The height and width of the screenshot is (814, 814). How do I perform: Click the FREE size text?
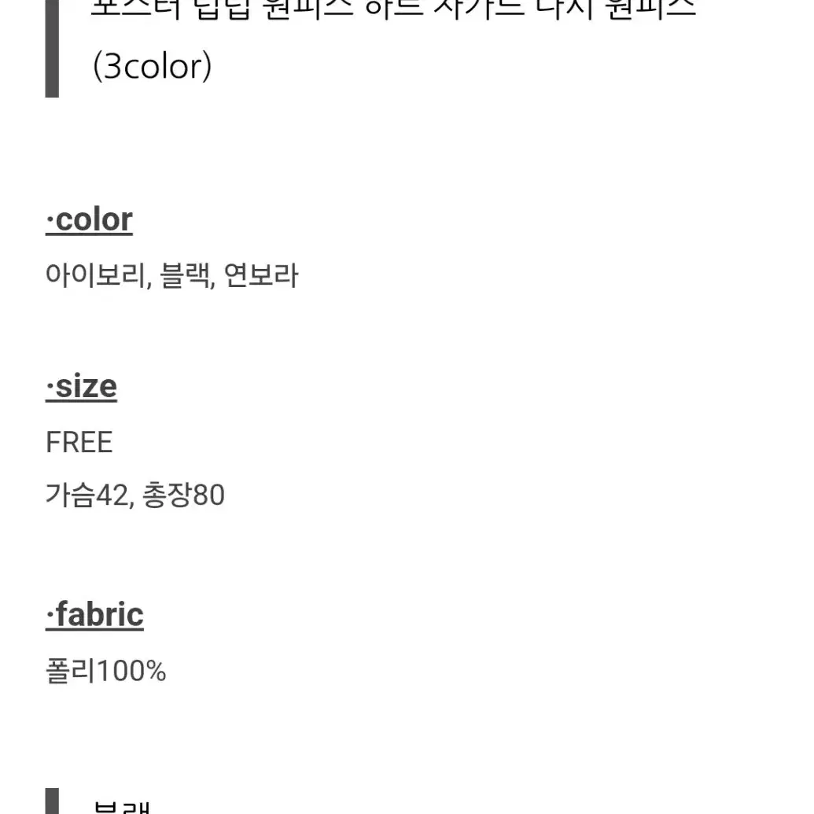79,442
